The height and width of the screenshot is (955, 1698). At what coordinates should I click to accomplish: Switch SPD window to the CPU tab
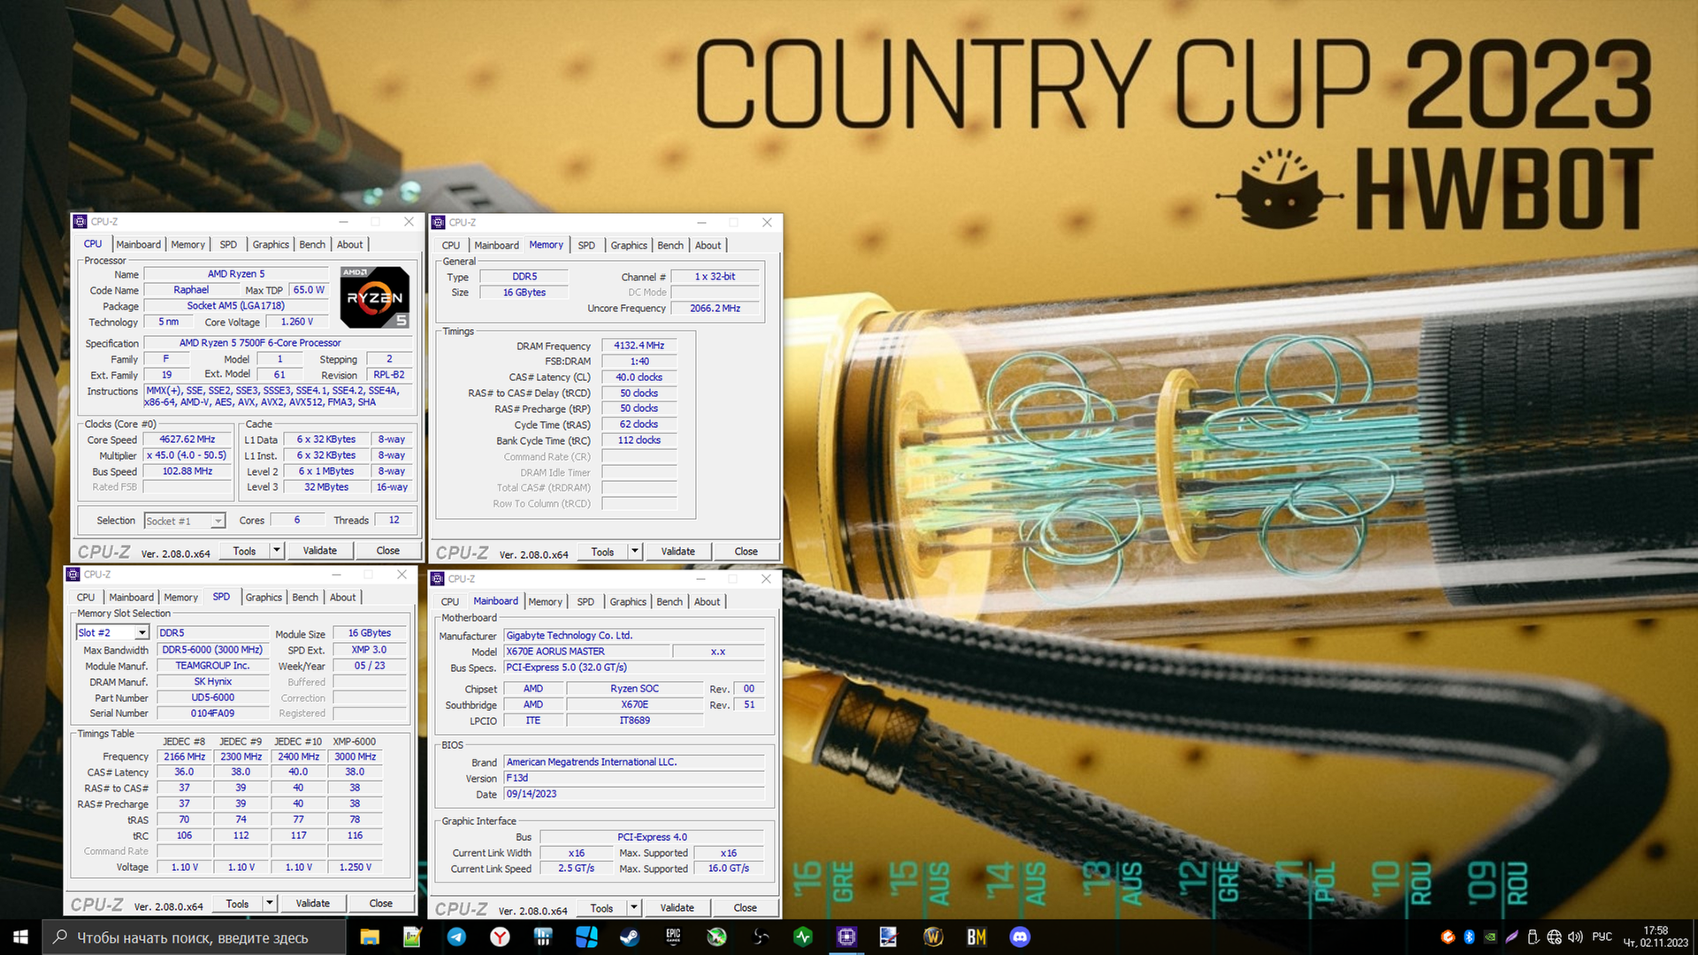point(86,598)
